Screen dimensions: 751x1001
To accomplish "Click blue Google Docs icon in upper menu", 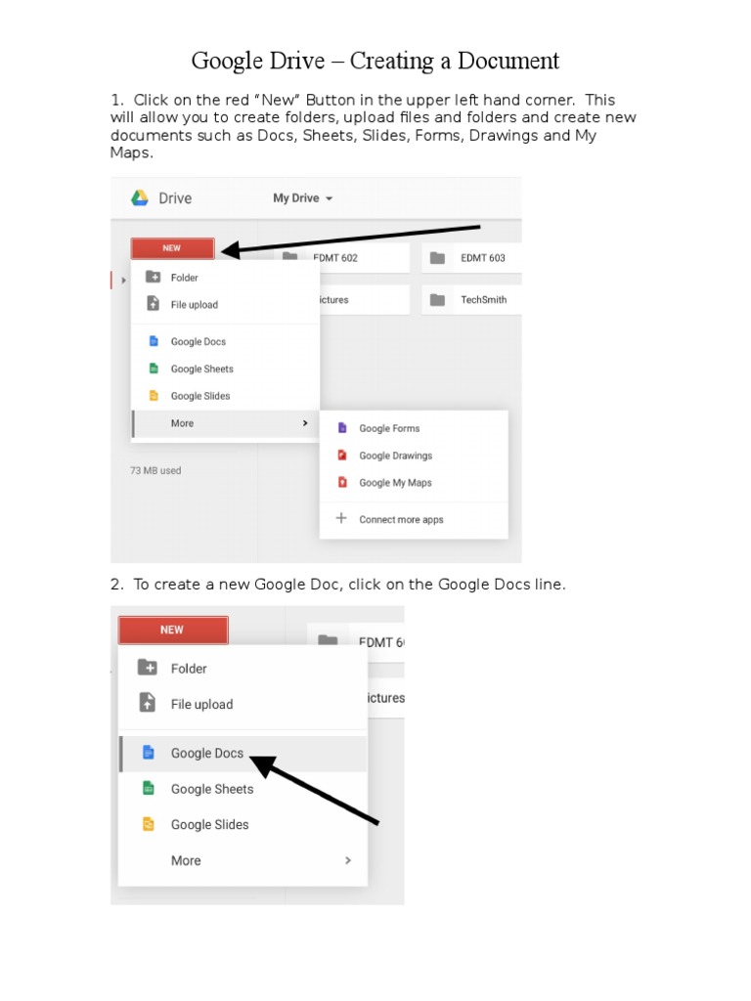I will 154,341.
